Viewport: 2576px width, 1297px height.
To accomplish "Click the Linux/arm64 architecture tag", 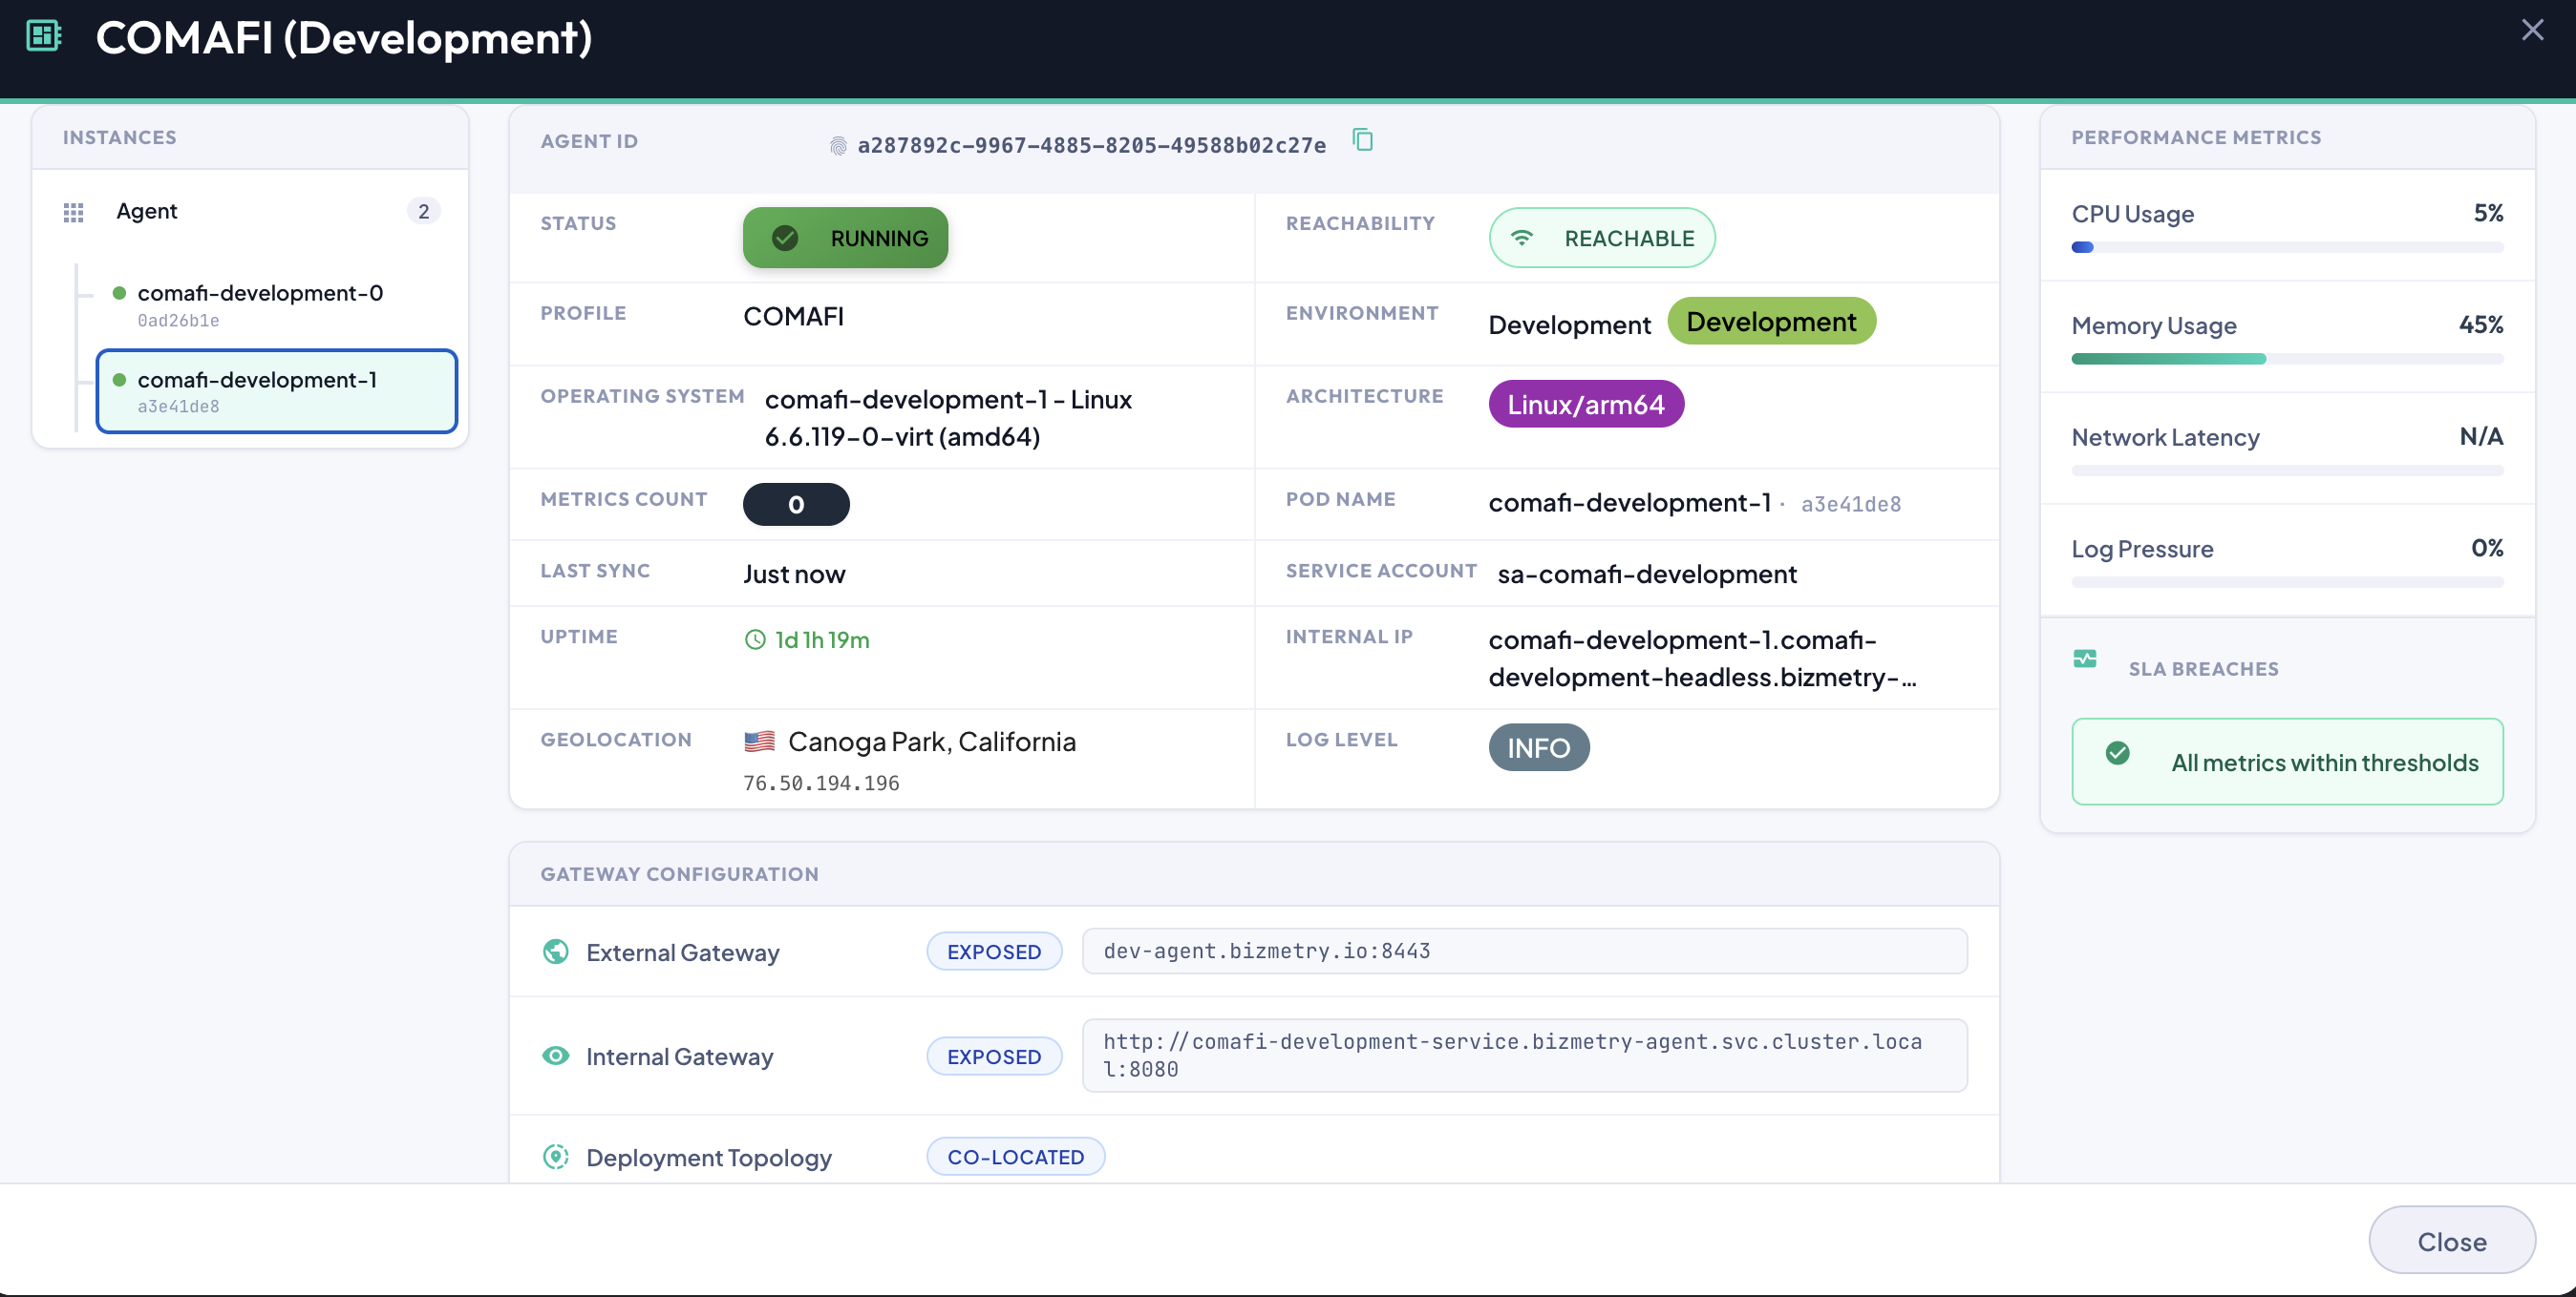I will [1586, 404].
